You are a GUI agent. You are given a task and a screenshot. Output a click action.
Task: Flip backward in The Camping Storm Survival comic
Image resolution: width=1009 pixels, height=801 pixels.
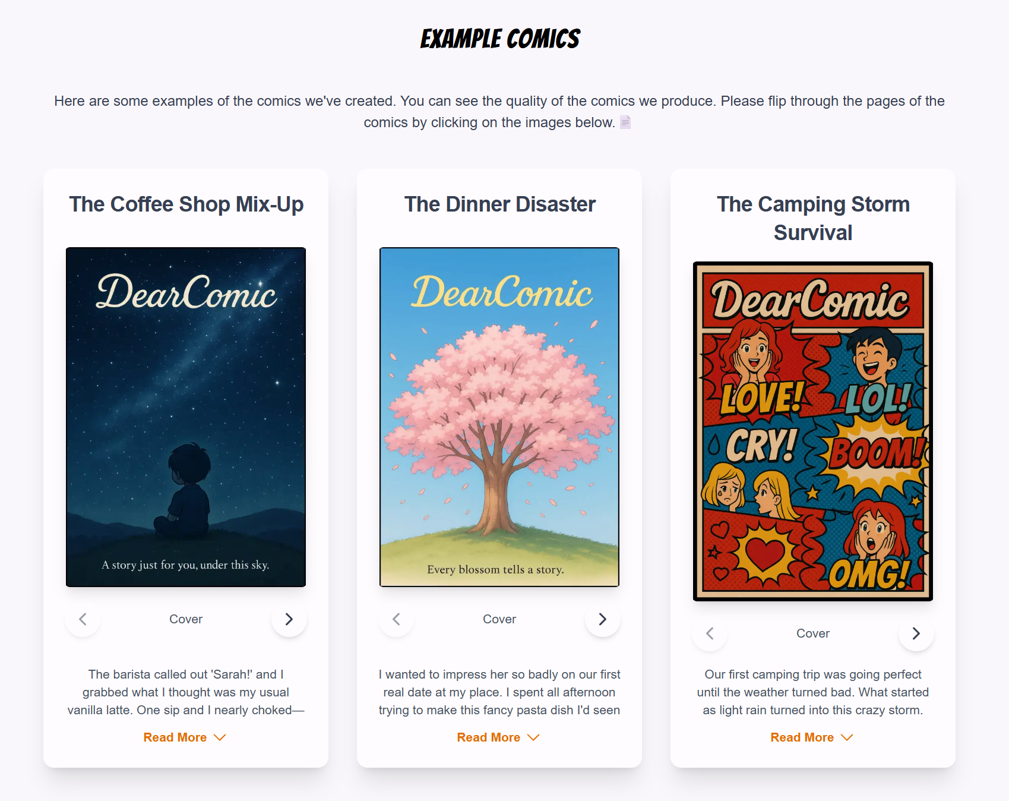tap(710, 633)
